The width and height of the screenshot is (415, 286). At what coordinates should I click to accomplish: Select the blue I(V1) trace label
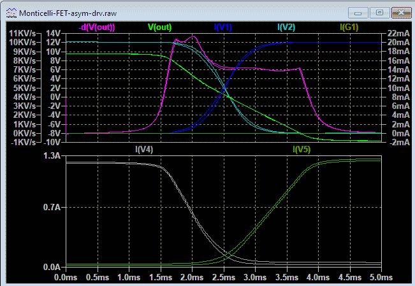tap(223, 27)
